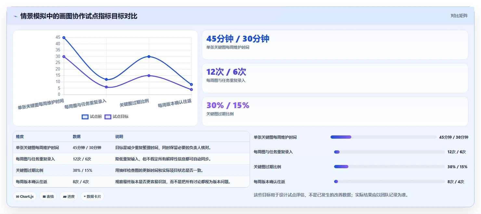Click the 试点前 data point at value 45

64,37
